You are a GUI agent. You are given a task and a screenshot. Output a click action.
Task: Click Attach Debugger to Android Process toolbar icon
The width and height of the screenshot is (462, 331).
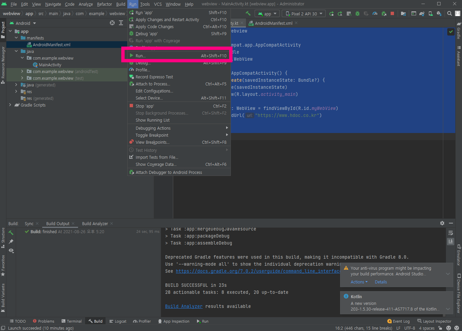[384, 14]
